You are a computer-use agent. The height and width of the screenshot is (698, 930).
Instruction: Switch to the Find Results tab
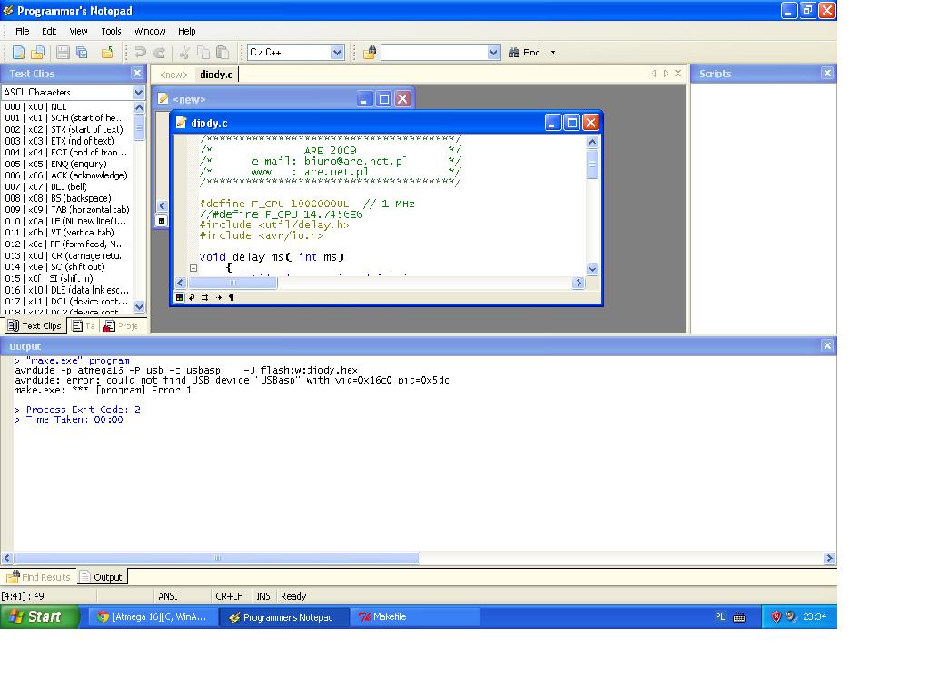click(39, 577)
